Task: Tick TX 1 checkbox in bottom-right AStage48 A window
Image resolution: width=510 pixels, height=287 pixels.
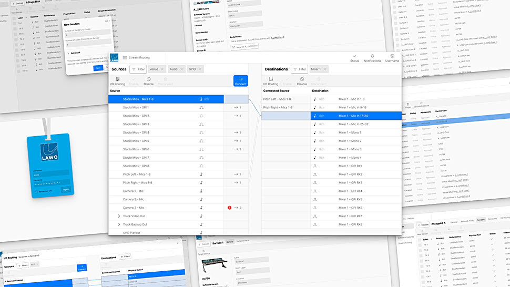Action: [x=420, y=245]
